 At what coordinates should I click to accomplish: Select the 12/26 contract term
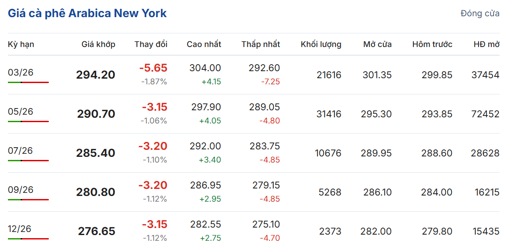[x=20, y=229]
